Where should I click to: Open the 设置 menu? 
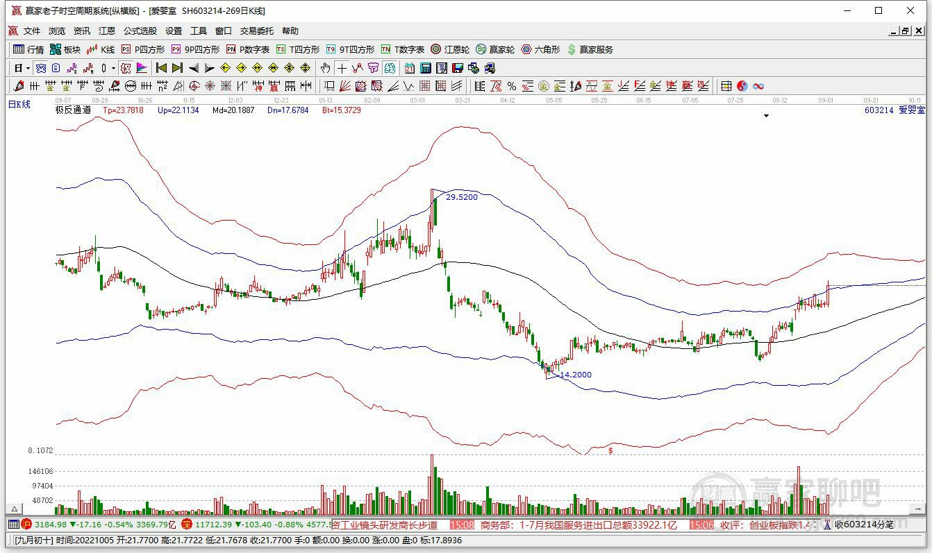[174, 31]
